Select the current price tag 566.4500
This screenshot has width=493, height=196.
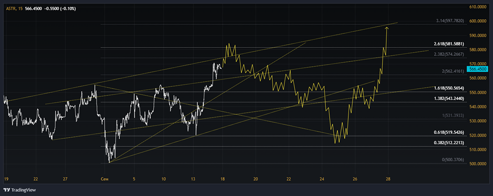point(478,69)
